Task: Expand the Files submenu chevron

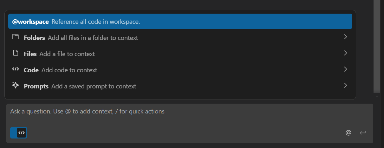Action: 346,53
